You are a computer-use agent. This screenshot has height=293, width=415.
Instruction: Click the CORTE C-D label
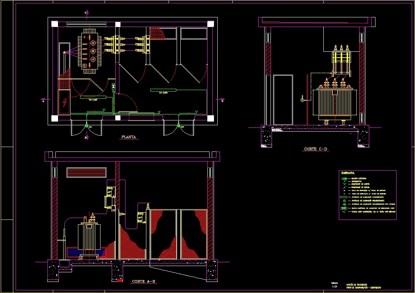point(316,149)
